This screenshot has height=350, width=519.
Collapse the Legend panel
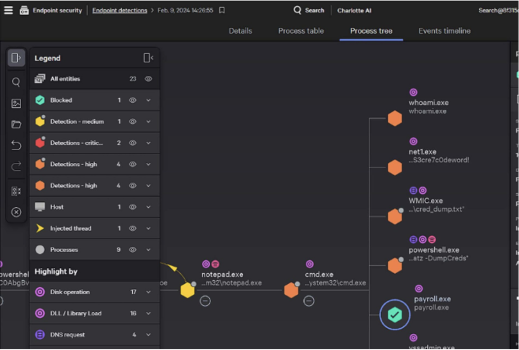click(x=149, y=58)
